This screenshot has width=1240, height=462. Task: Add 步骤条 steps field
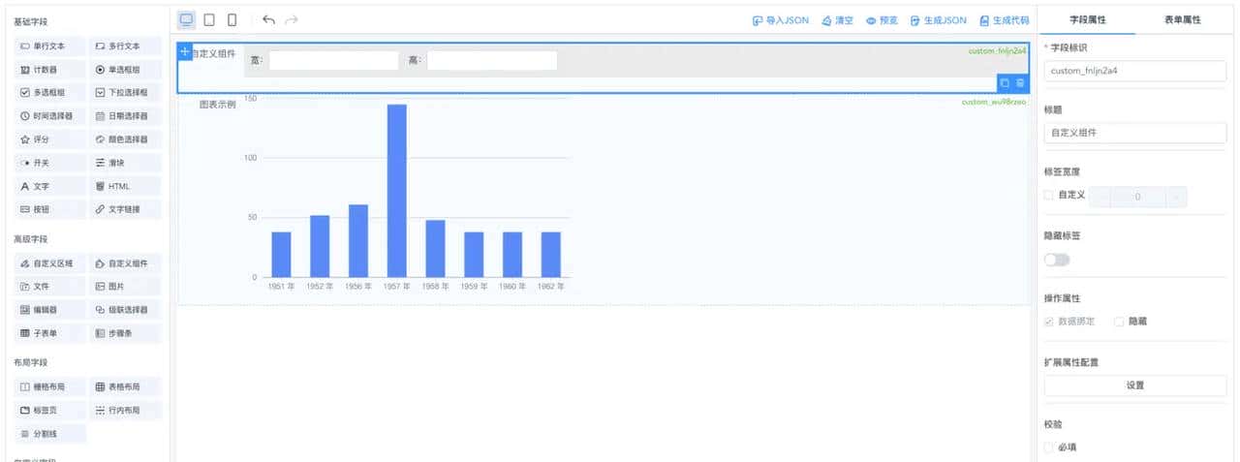coord(125,333)
